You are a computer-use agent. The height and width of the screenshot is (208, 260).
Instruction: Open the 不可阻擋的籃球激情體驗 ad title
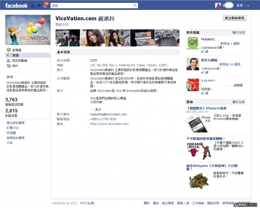[x=206, y=139]
